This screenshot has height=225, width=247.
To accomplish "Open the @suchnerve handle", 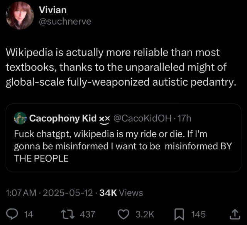I will pos(66,21).
